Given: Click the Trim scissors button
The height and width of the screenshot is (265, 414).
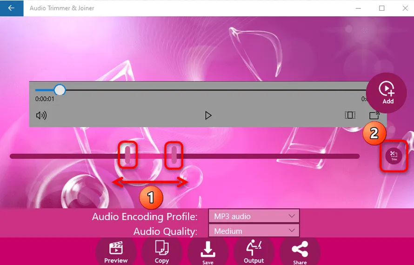Looking at the screenshot, I should (394, 156).
